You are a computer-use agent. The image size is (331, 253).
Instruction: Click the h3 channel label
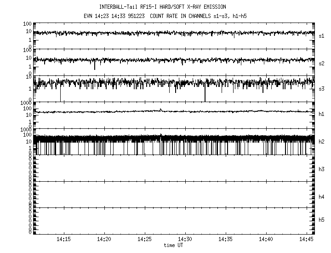click(322, 169)
